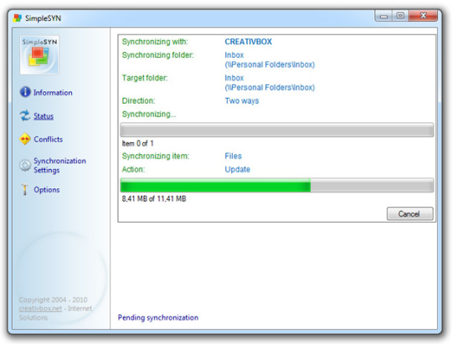Click the 'Update' action value

237,169
